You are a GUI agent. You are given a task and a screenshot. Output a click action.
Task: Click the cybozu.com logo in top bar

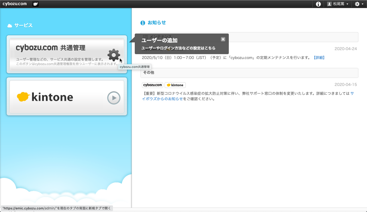[15, 4]
